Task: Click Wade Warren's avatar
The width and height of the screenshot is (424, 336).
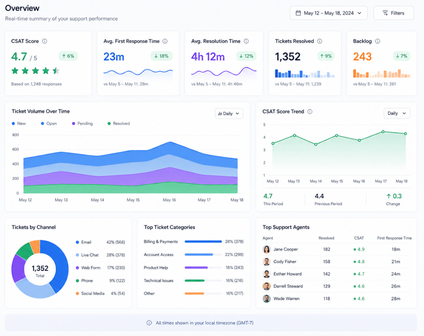Action: coord(267,299)
